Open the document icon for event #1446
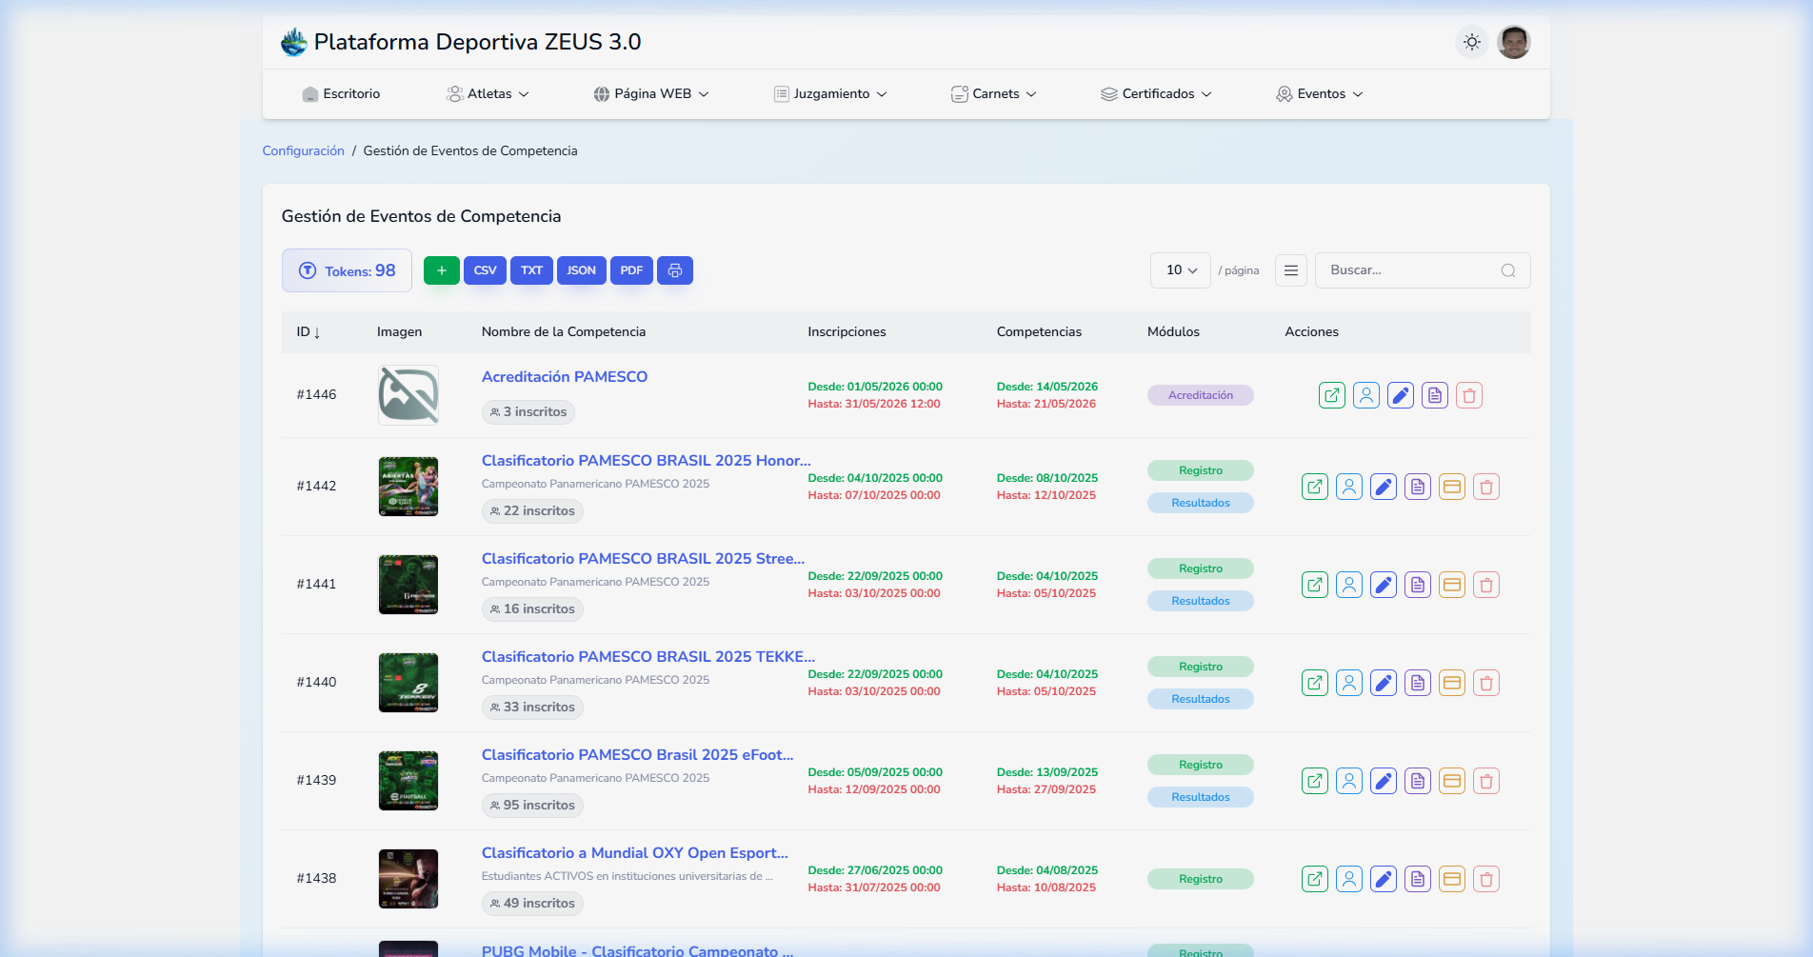 tap(1435, 395)
